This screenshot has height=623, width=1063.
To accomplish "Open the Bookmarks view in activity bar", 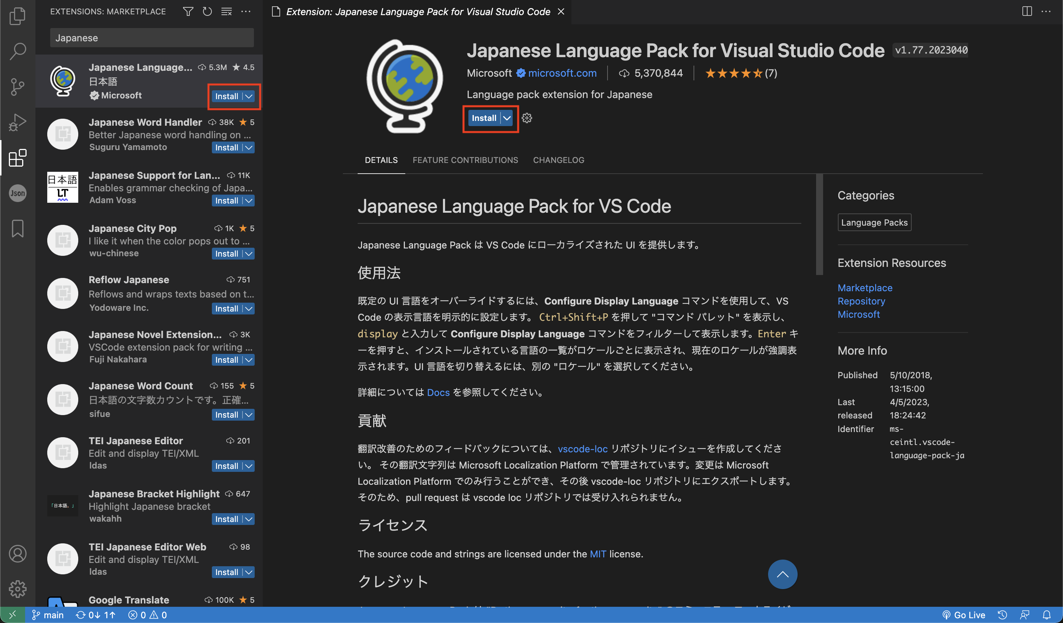I will pyautogui.click(x=17, y=229).
